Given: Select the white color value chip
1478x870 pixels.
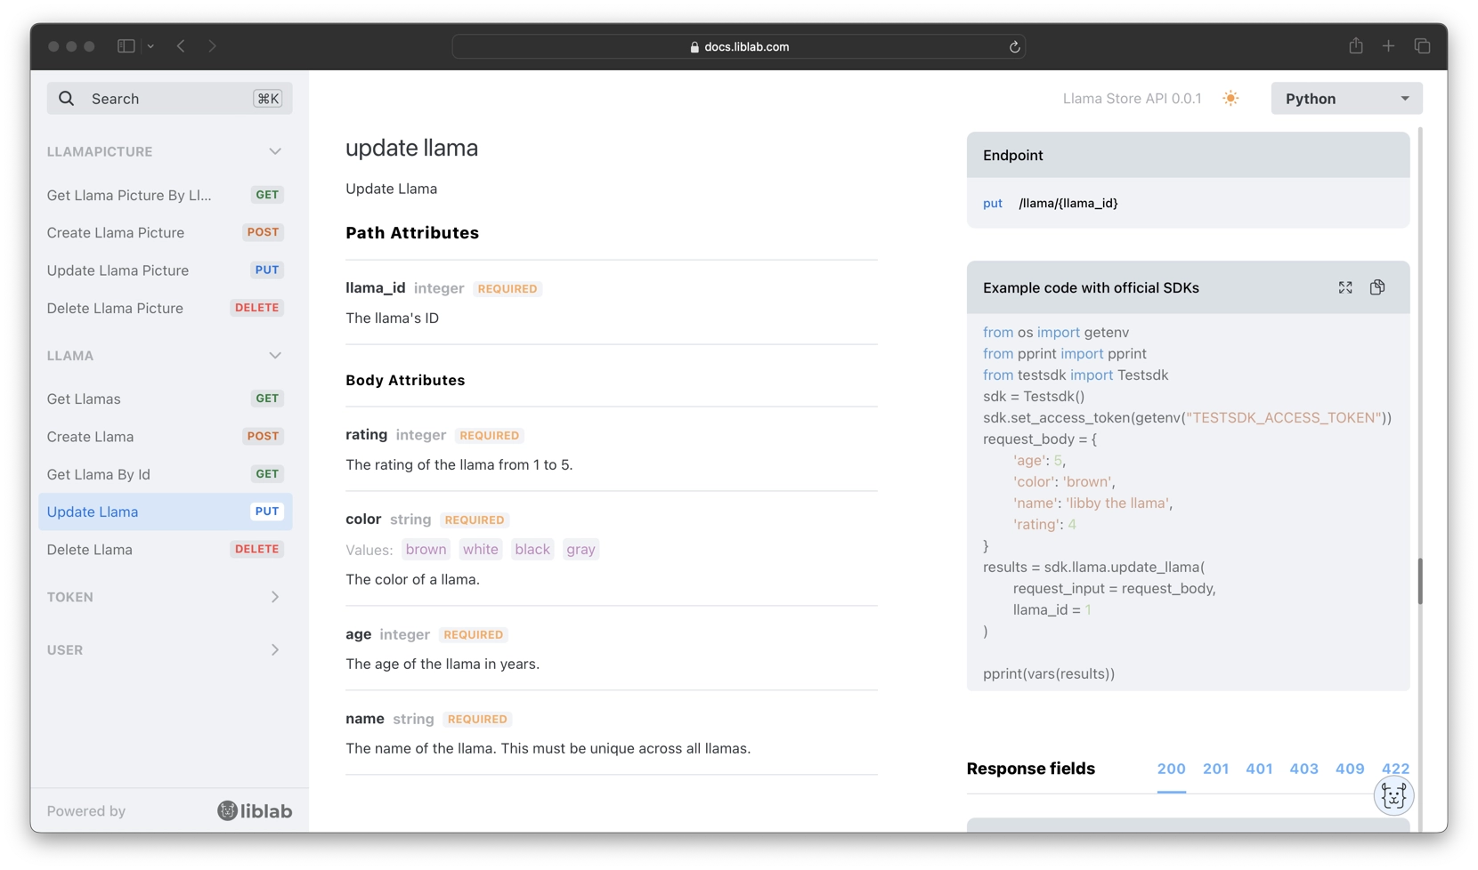Looking at the screenshot, I should click(x=480, y=549).
